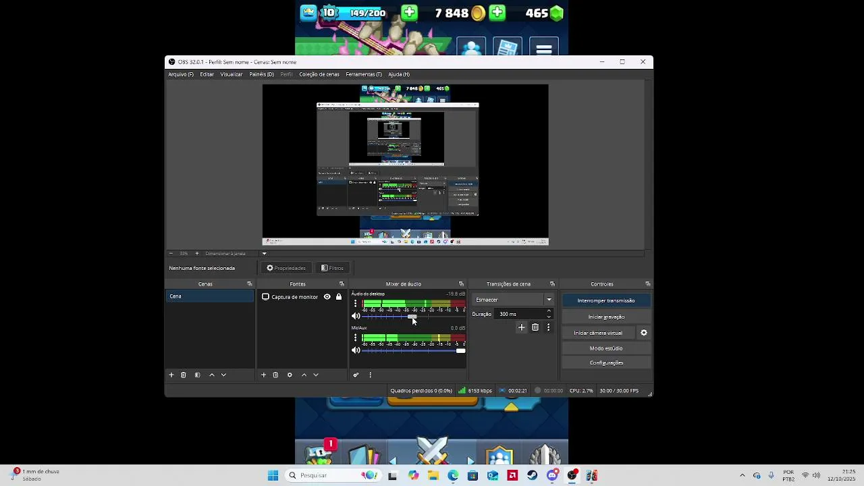
Task: Move the source down in Fontes
Action: [x=315, y=375]
